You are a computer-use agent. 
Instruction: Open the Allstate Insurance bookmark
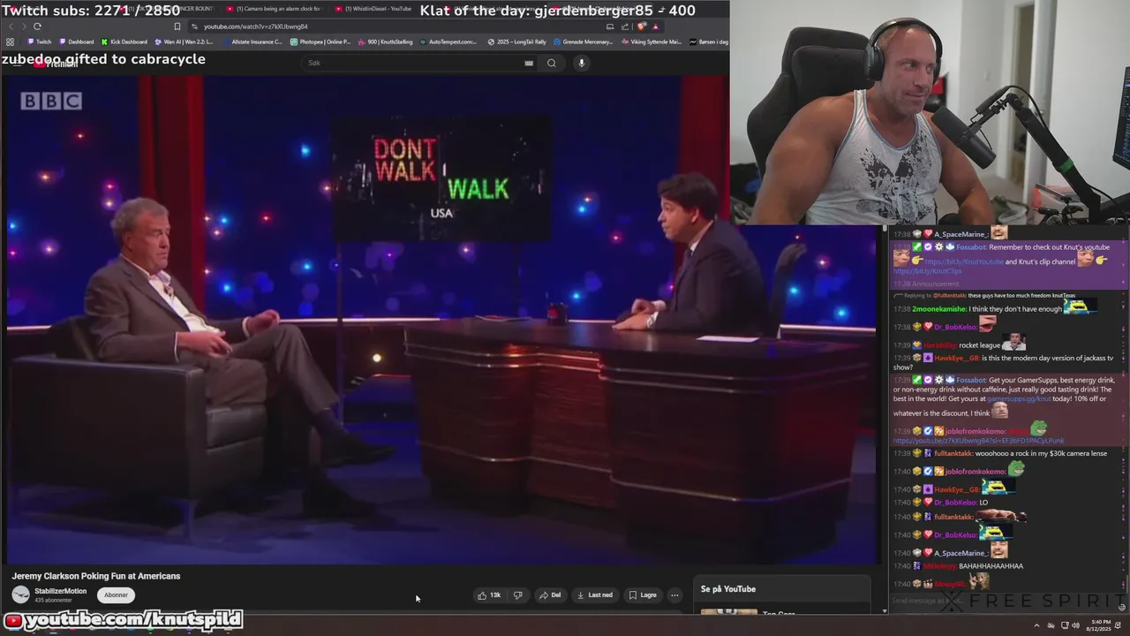click(x=252, y=42)
